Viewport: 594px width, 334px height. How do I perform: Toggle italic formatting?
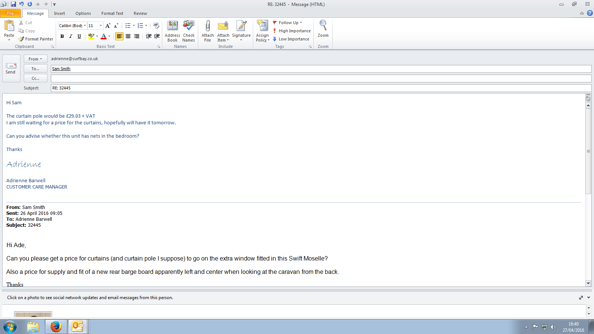[71, 36]
